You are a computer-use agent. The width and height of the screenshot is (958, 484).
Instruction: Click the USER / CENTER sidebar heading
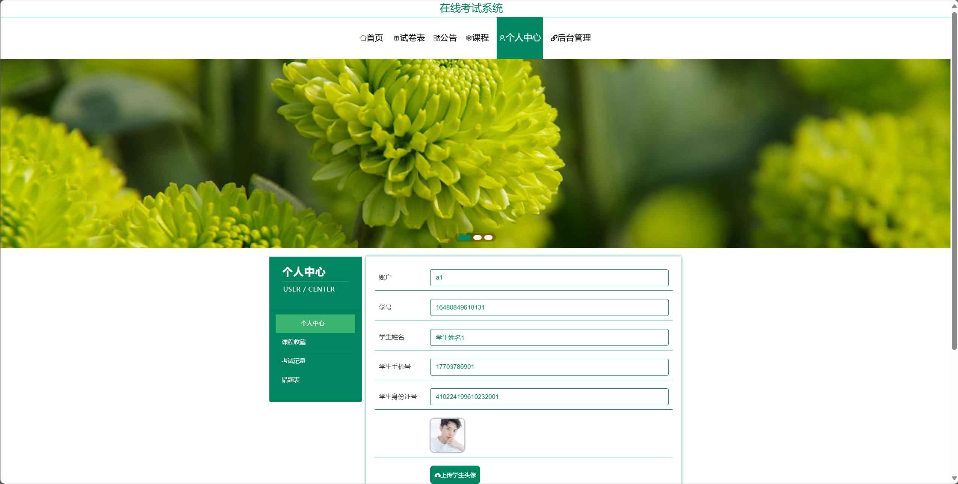coord(309,289)
